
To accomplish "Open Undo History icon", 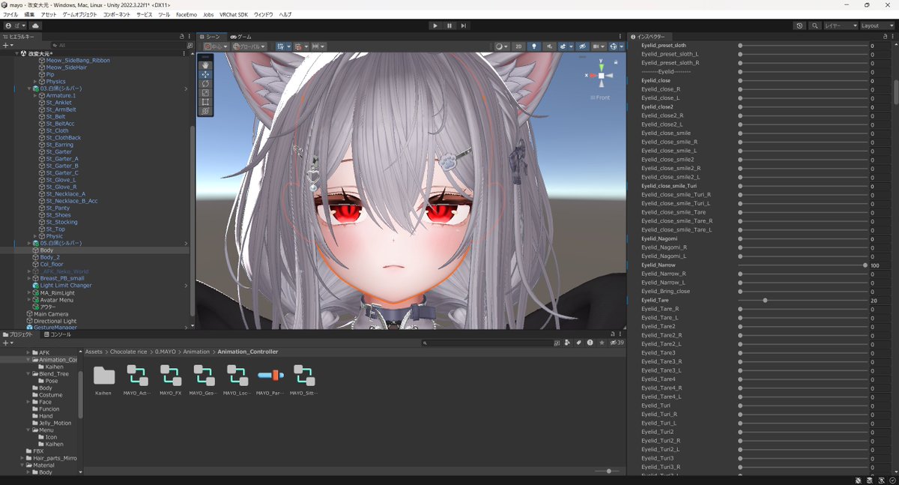I will coord(799,25).
